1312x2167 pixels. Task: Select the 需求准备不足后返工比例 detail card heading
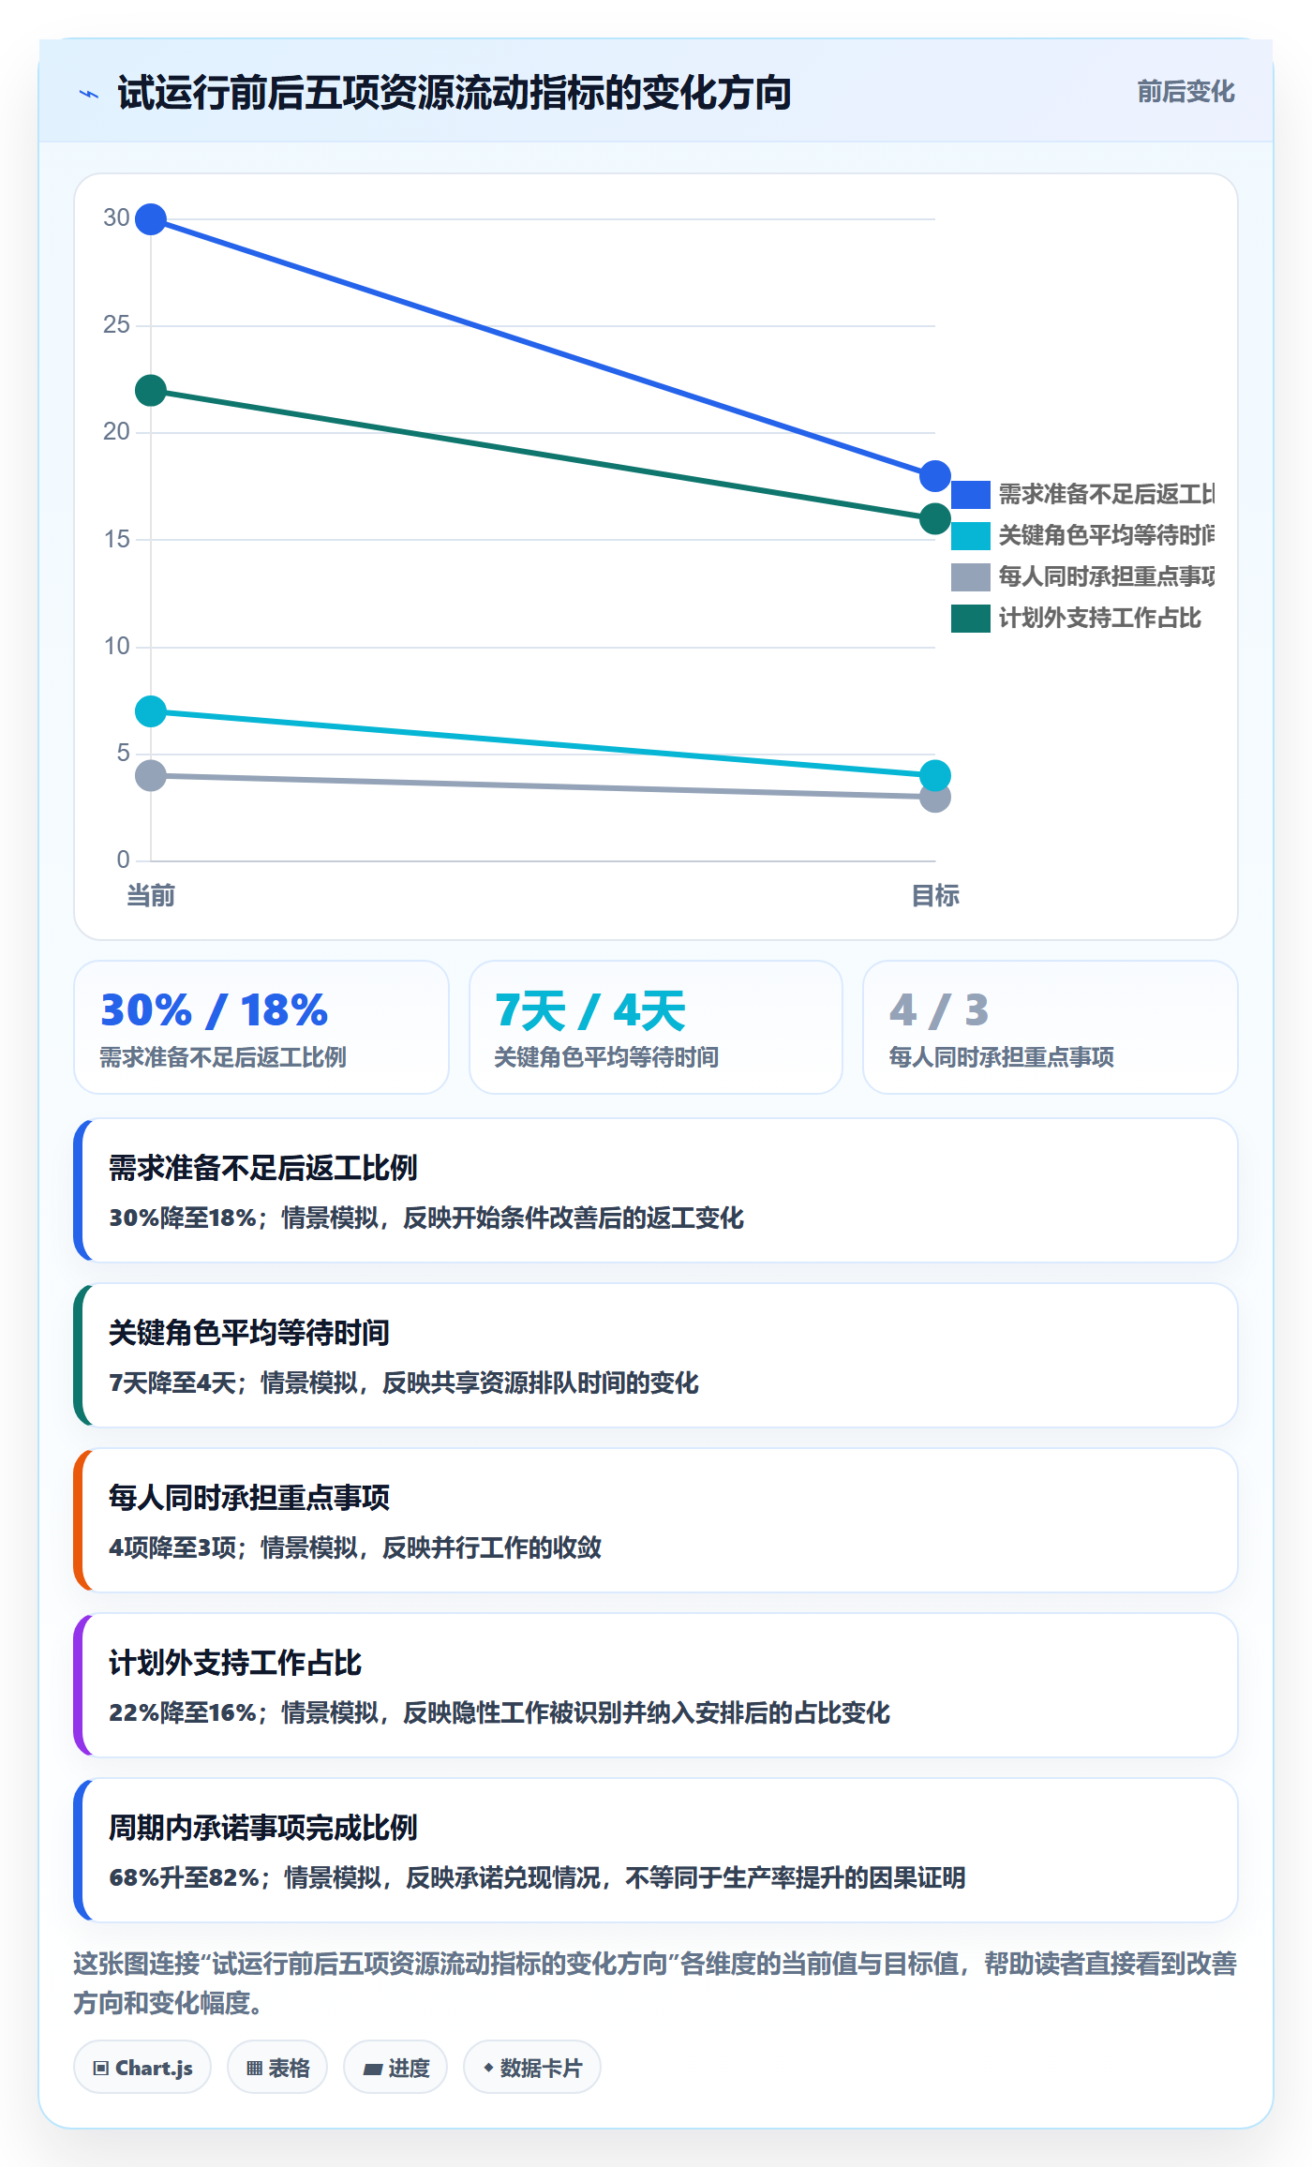click(263, 1168)
